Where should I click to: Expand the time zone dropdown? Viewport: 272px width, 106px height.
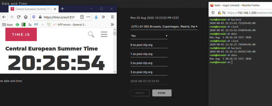click(164, 27)
